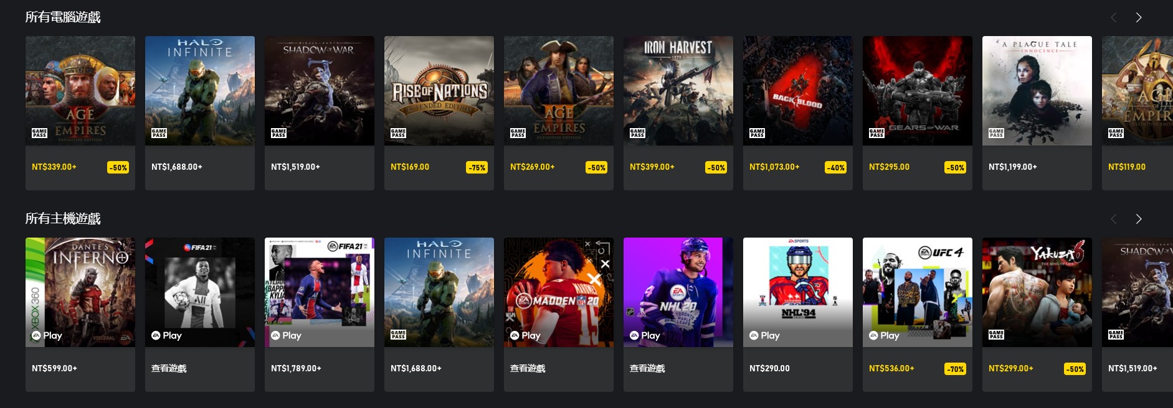Click EA Play badge on Dante's Inferno
Viewport: 1173px width, 408px height.
(47, 335)
